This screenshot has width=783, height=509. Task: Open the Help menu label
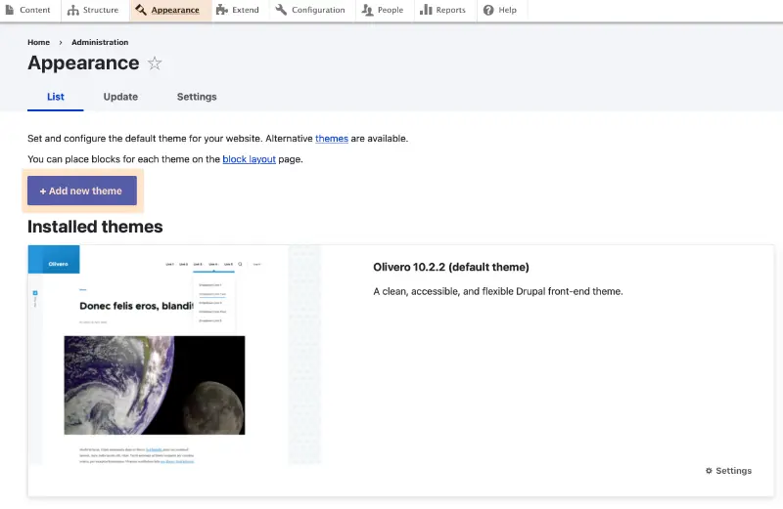tap(507, 10)
